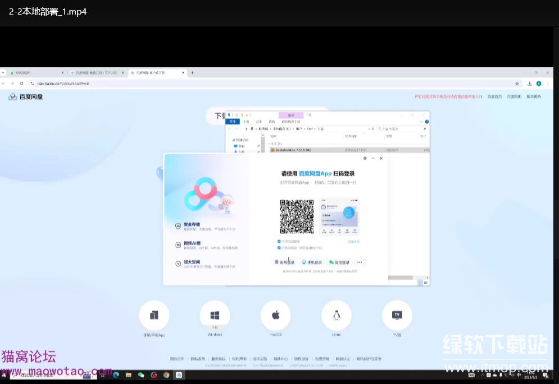The width and height of the screenshot is (559, 384).
Task: Click the browser back arrow
Action: (3, 84)
